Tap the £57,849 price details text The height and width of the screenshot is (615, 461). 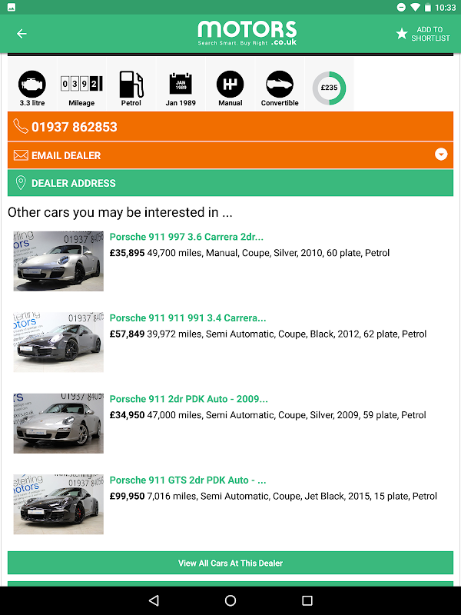(x=267, y=334)
